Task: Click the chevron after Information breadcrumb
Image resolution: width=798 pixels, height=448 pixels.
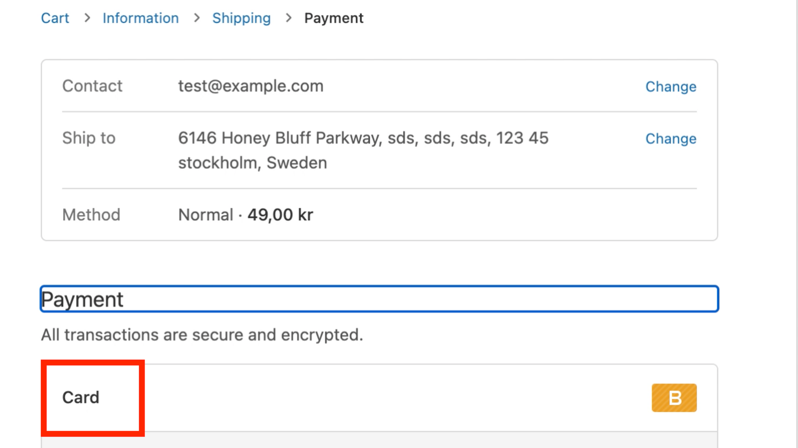Action: (x=197, y=18)
